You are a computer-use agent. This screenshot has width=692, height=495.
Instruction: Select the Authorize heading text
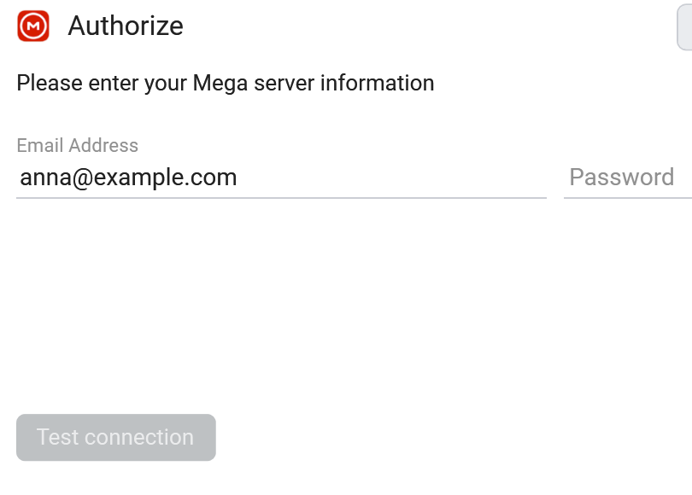126,26
